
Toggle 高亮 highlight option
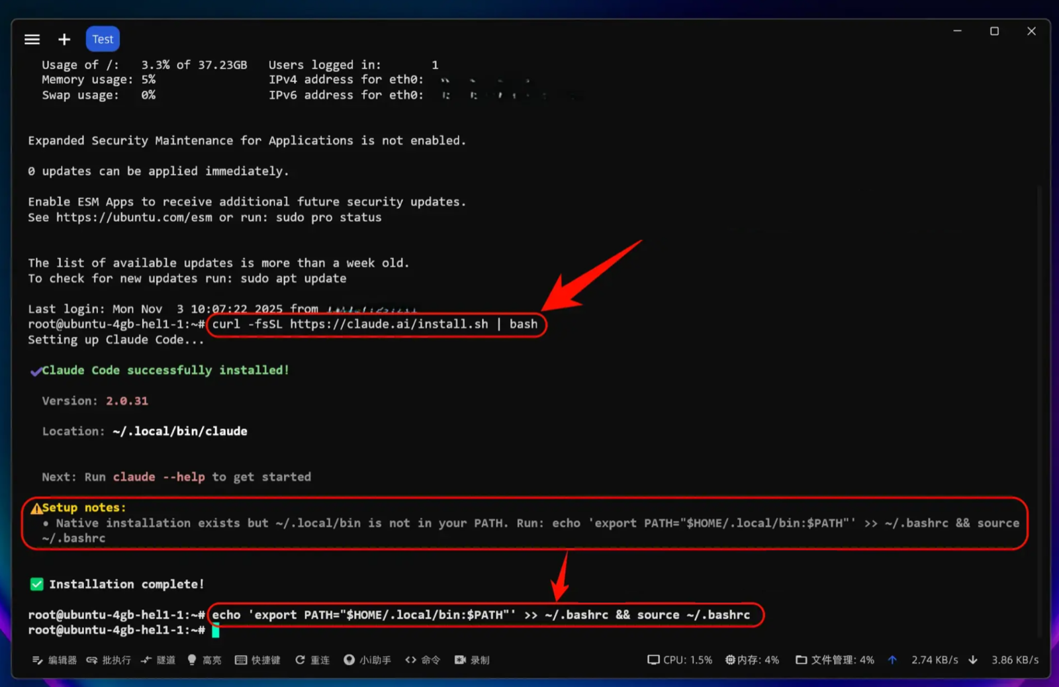(205, 660)
